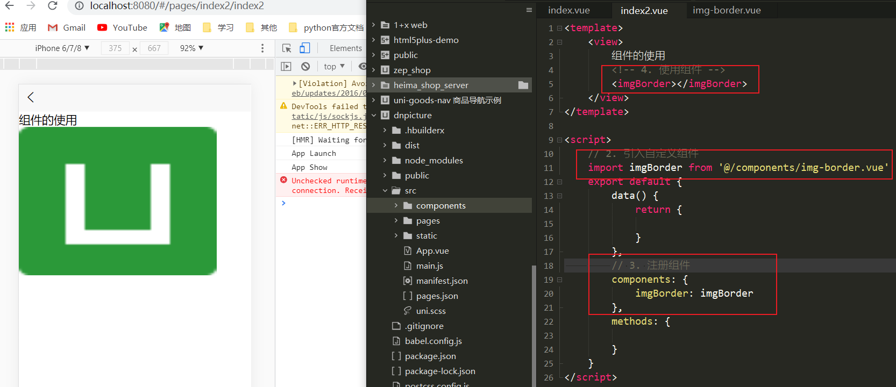Open the .gitignore file

point(424,326)
